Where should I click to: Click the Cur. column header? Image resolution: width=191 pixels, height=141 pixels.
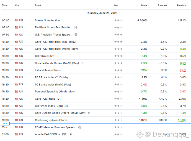[17, 5]
